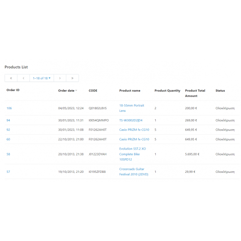Select status of order 57 row

pyautogui.click(x=225, y=172)
